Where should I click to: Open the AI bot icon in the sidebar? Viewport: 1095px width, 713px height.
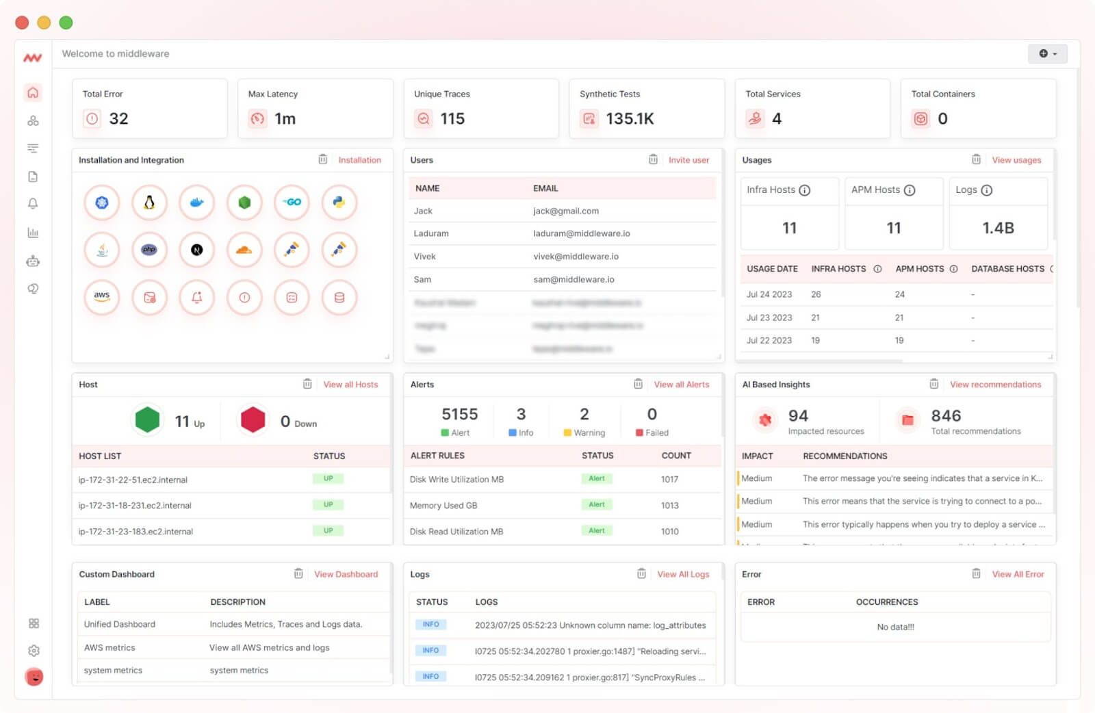pos(33,261)
